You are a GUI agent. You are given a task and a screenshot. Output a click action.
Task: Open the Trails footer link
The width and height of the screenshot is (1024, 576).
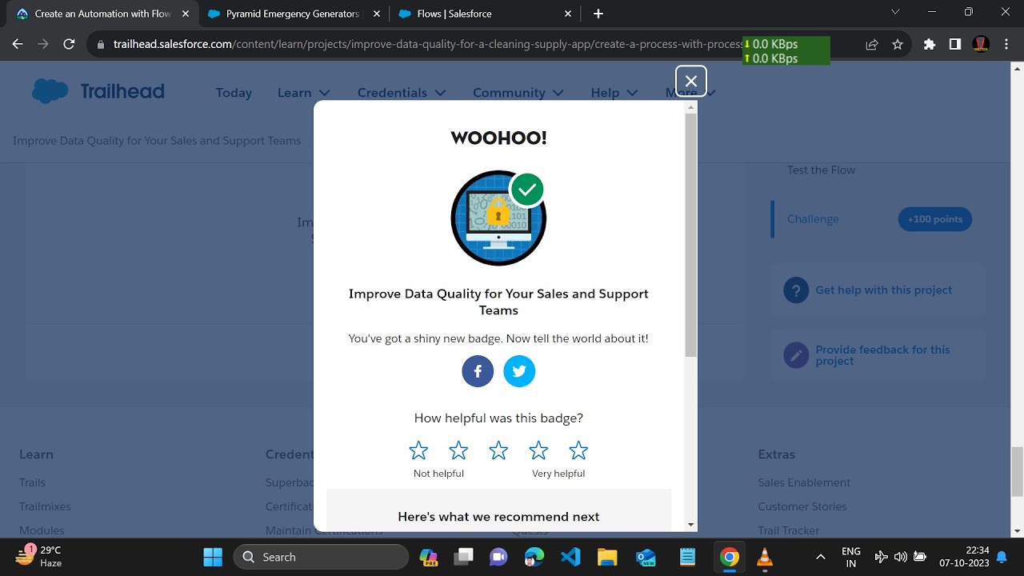[x=32, y=482]
